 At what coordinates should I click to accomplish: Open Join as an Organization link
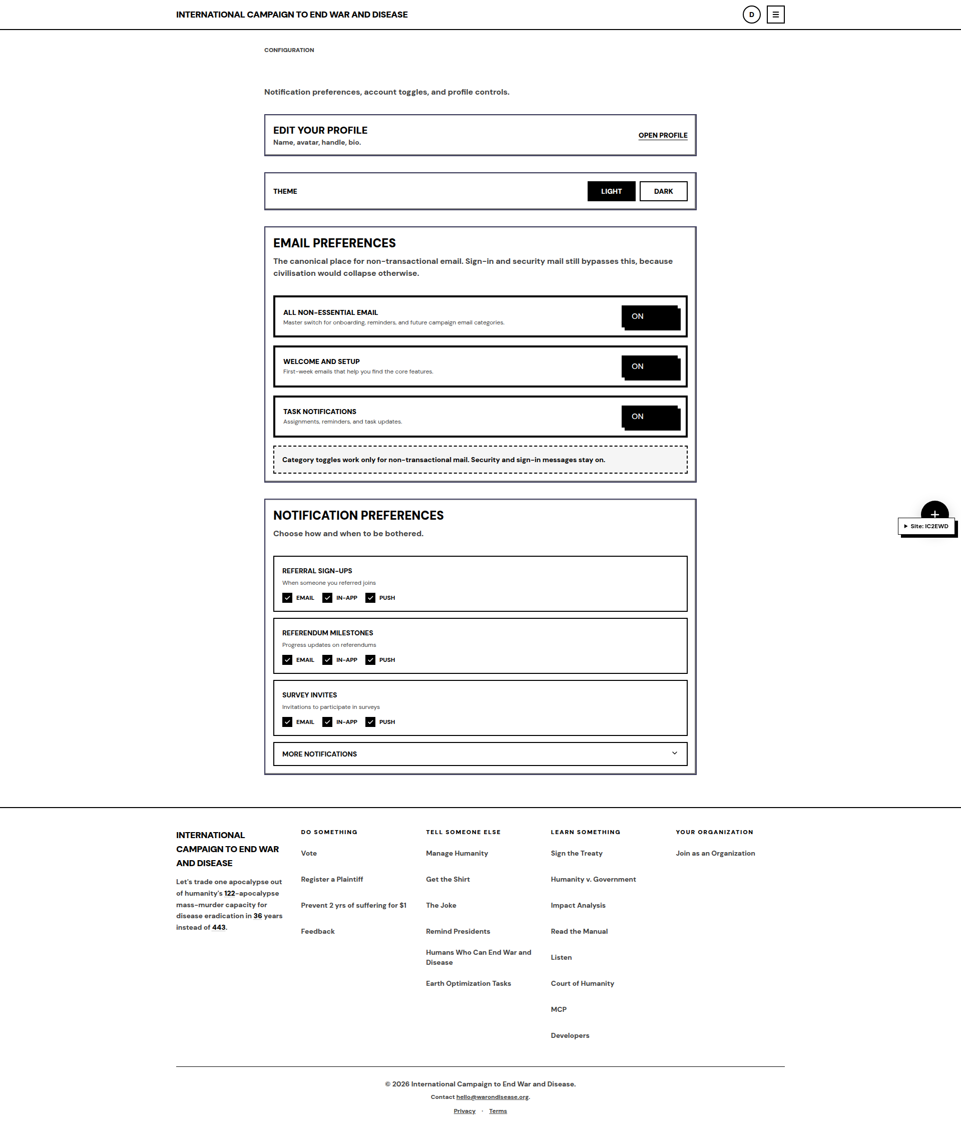[x=715, y=853]
